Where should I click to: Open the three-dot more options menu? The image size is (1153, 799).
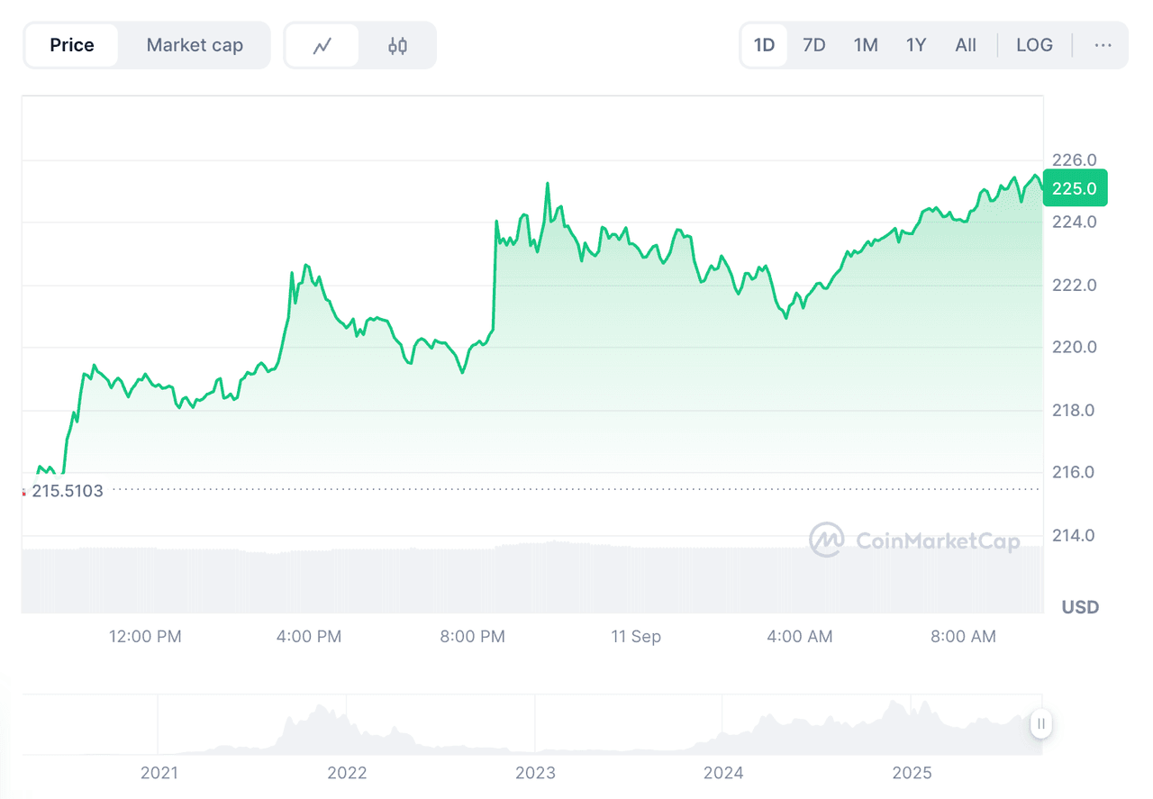pyautogui.click(x=1103, y=45)
